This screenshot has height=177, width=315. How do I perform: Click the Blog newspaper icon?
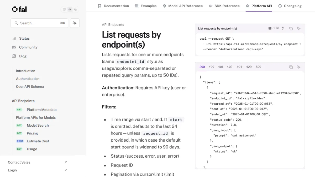pyautogui.click(x=14, y=56)
